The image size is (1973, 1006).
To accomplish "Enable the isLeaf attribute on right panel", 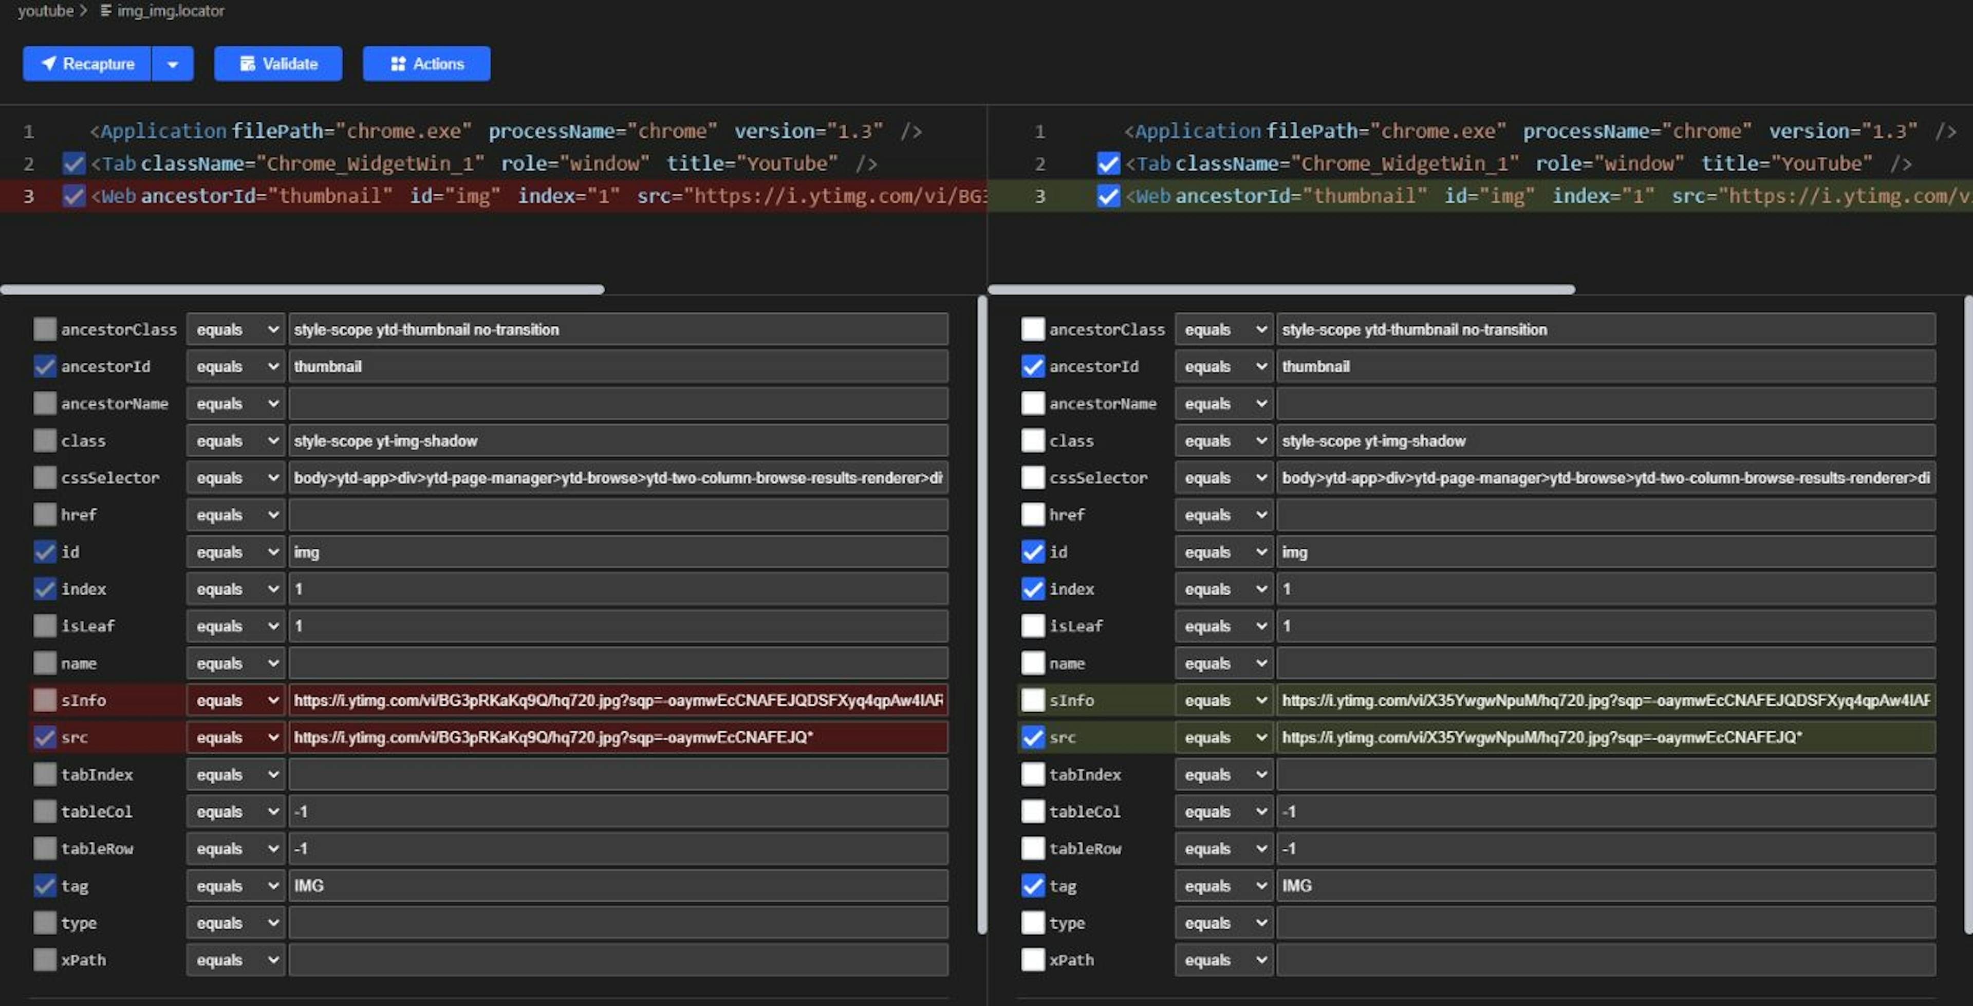I will click(x=1033, y=625).
